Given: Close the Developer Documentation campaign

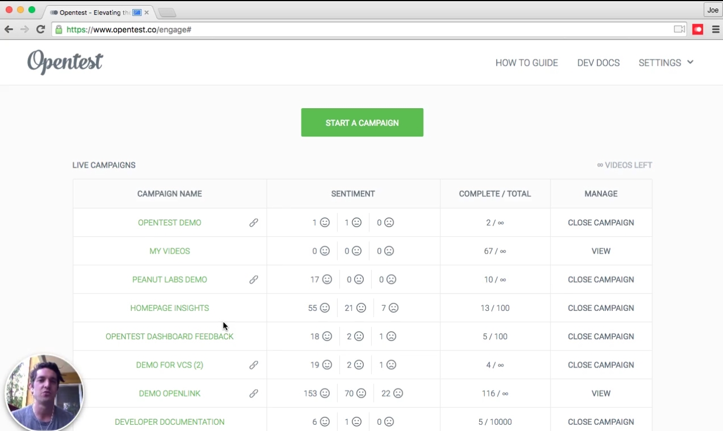Looking at the screenshot, I should pos(601,422).
